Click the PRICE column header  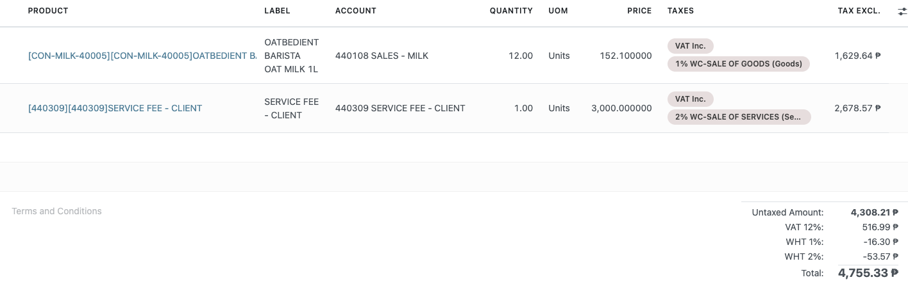tap(639, 11)
